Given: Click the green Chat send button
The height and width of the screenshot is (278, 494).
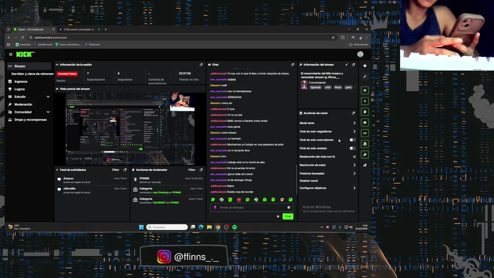Looking at the screenshot, I should (288, 216).
